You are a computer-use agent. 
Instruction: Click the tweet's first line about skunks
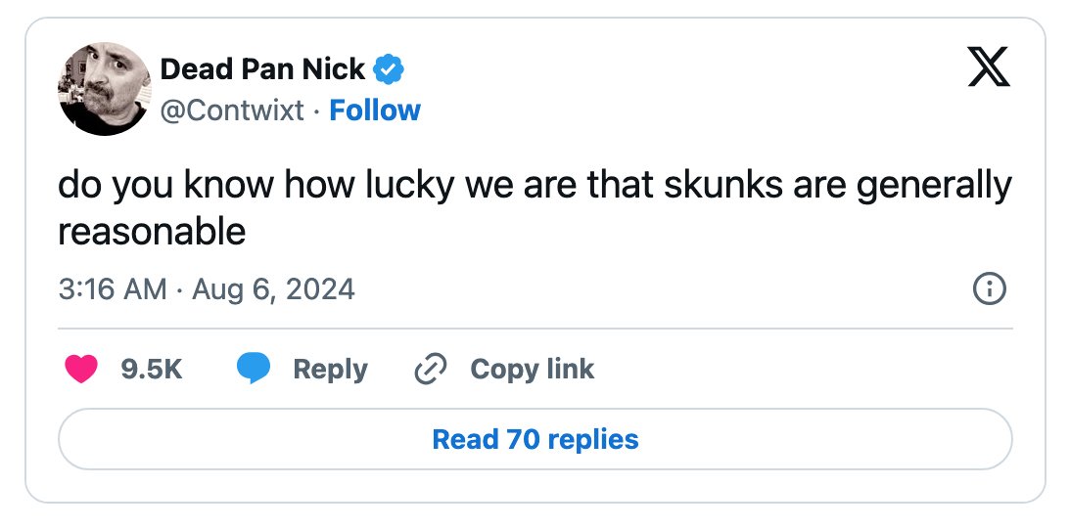[x=535, y=186]
